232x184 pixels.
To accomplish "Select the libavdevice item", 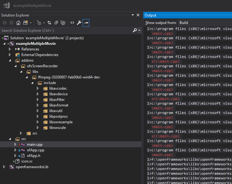I will [58, 94].
